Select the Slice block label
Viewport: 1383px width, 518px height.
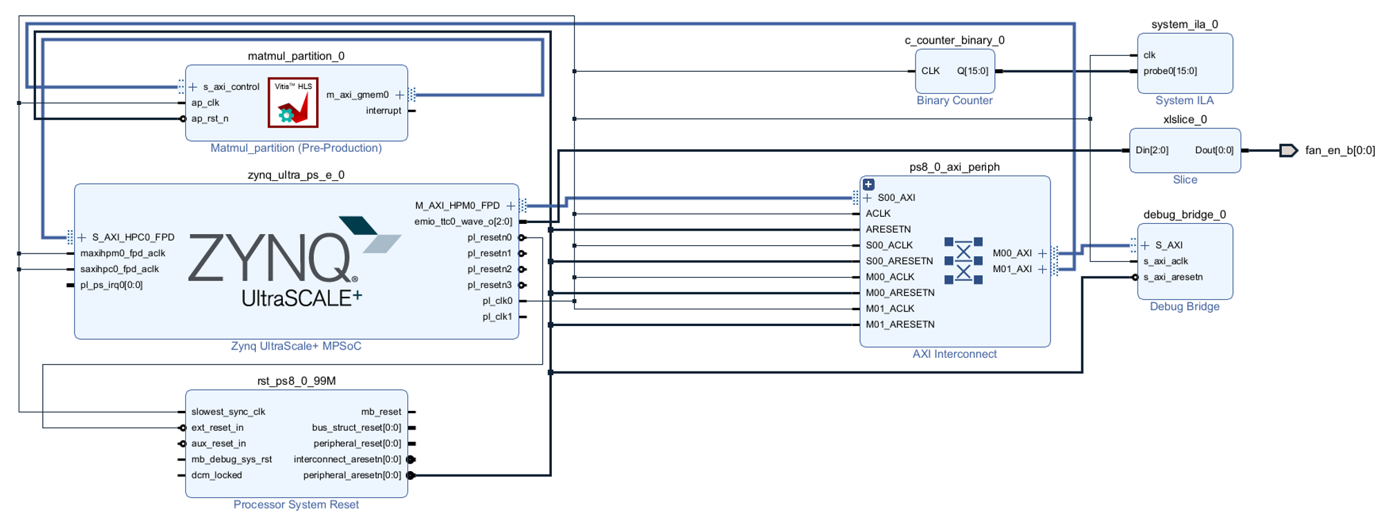point(1185,180)
